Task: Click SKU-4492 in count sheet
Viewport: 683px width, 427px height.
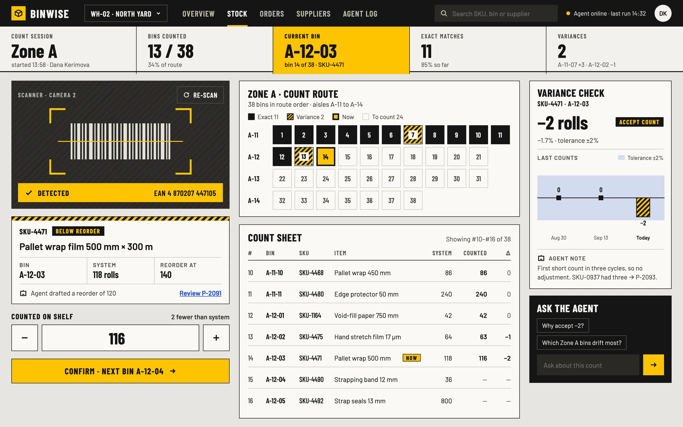Action: click(311, 401)
